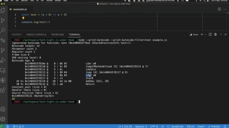This screenshot has height=128, width=229.
Task: Click the highlighted 'Ldar' text
Action: [89, 75]
